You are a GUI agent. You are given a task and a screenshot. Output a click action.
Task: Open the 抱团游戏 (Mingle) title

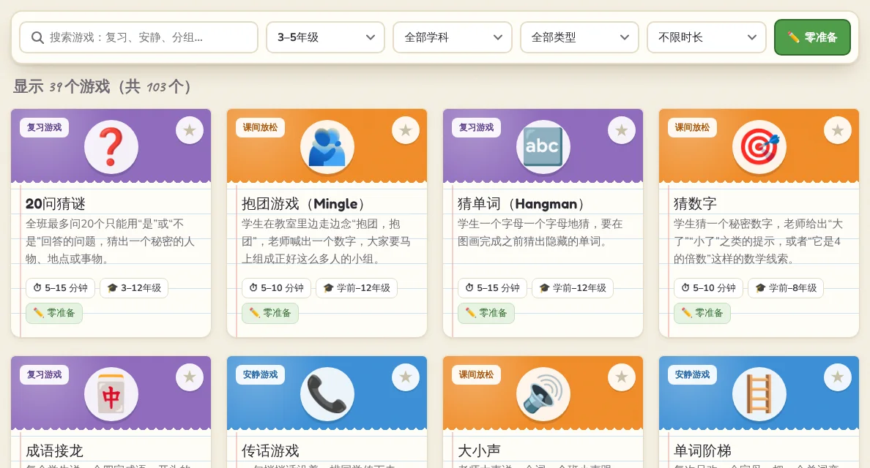[x=305, y=204]
